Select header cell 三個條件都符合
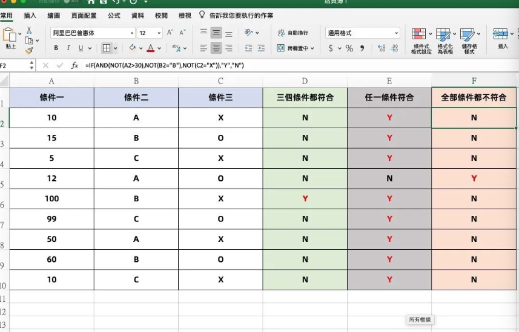519x332 pixels. [305, 97]
